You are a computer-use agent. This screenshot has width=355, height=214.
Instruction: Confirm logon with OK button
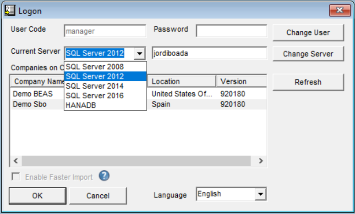click(x=38, y=196)
